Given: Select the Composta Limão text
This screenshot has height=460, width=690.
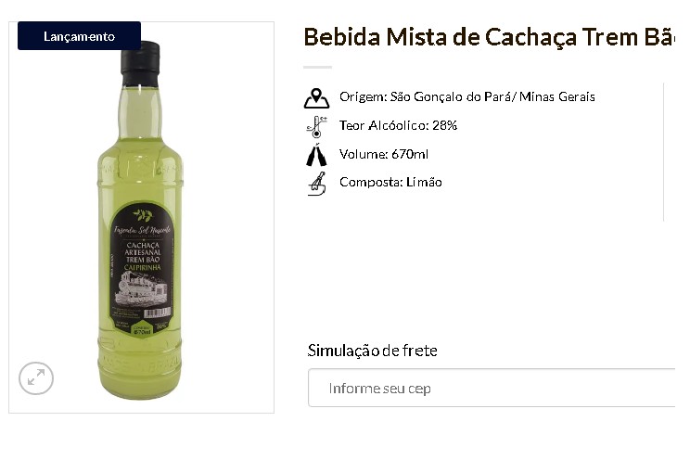Looking at the screenshot, I should [390, 183].
